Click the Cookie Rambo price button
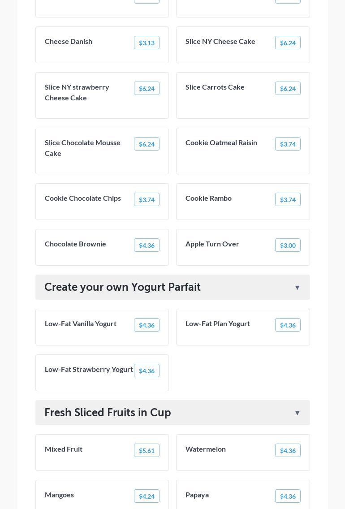The height and width of the screenshot is (509, 345). coord(288,200)
